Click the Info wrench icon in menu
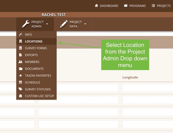The width and height of the screenshot is (173, 133). point(21,34)
